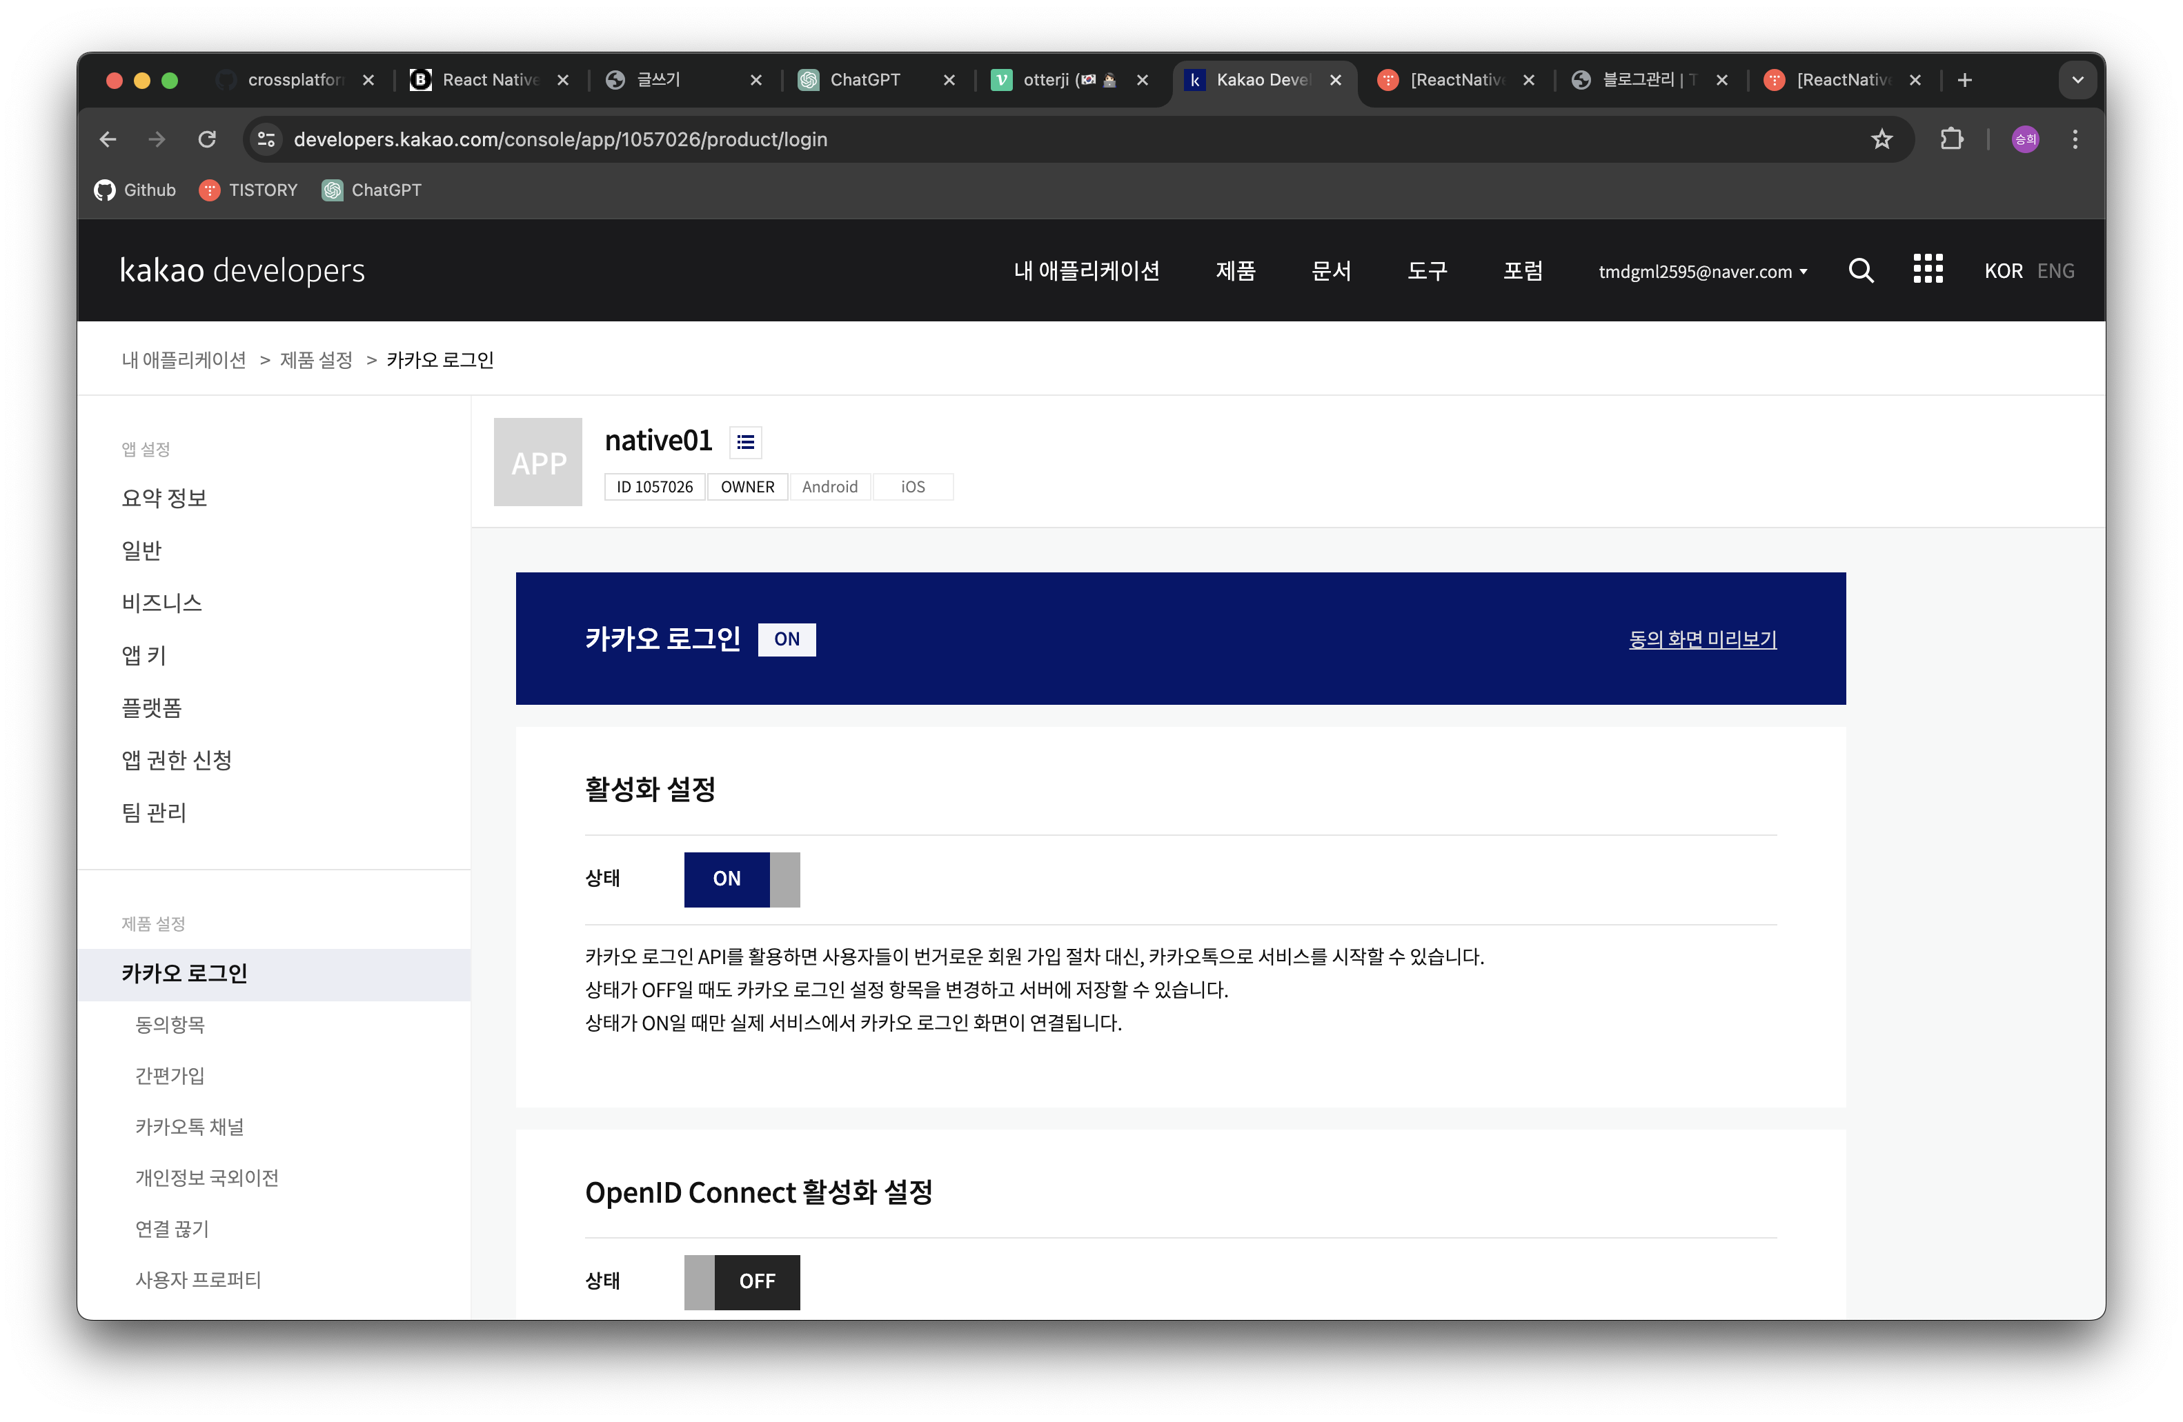Screen dimensions: 2183x1422
Task: Reload the page with the refresh icon
Action: click(x=207, y=139)
